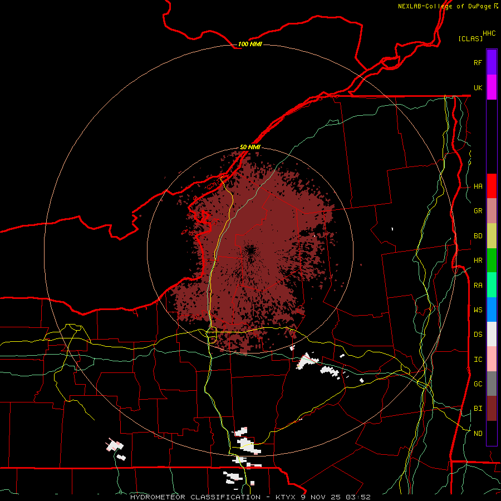Click the 'GC' legend label
501x501 pixels.
click(x=478, y=384)
